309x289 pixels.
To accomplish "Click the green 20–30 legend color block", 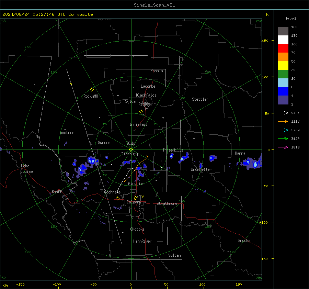I will (x=283, y=74).
